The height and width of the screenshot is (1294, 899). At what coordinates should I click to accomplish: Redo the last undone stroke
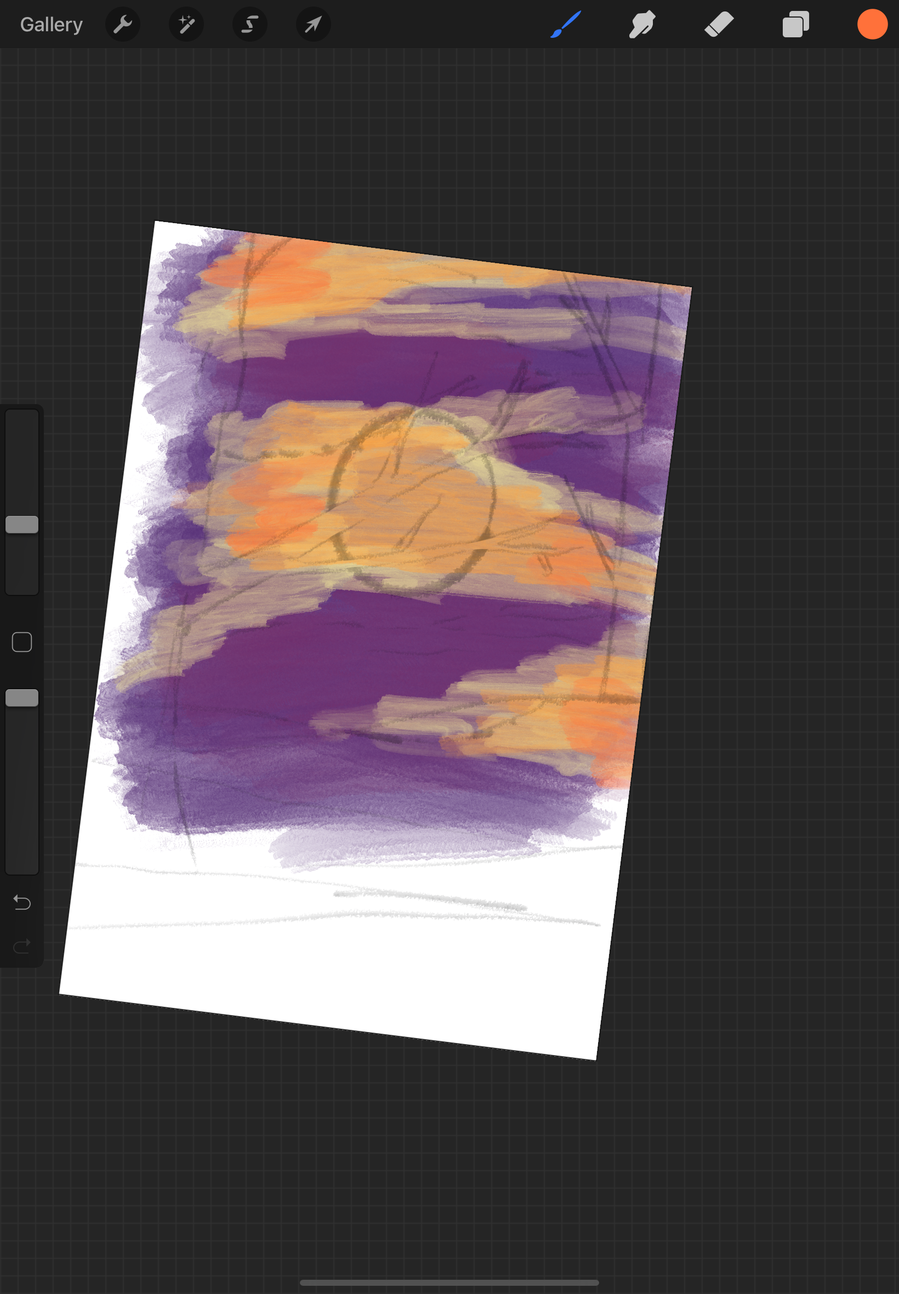pos(22,946)
